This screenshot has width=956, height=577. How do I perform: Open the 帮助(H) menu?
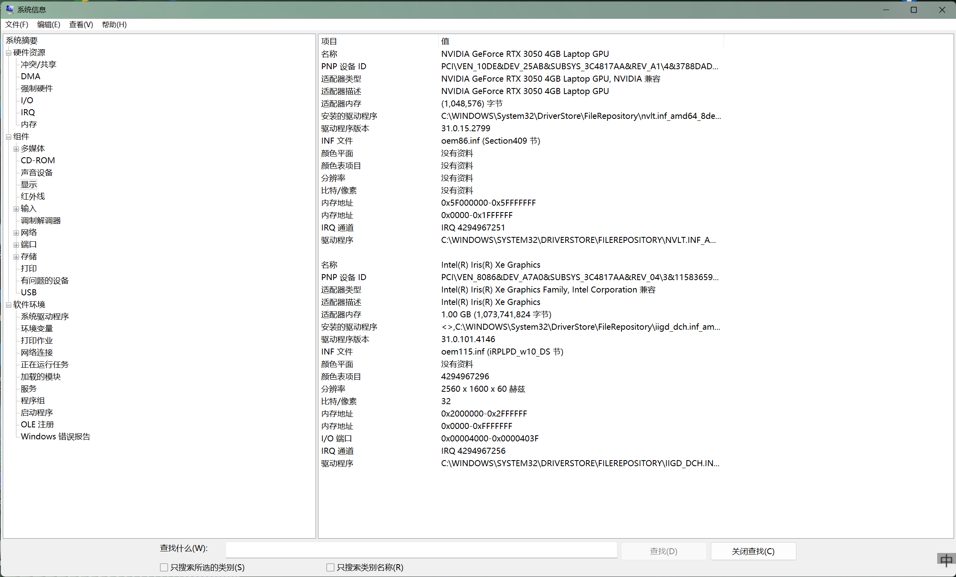click(x=114, y=24)
